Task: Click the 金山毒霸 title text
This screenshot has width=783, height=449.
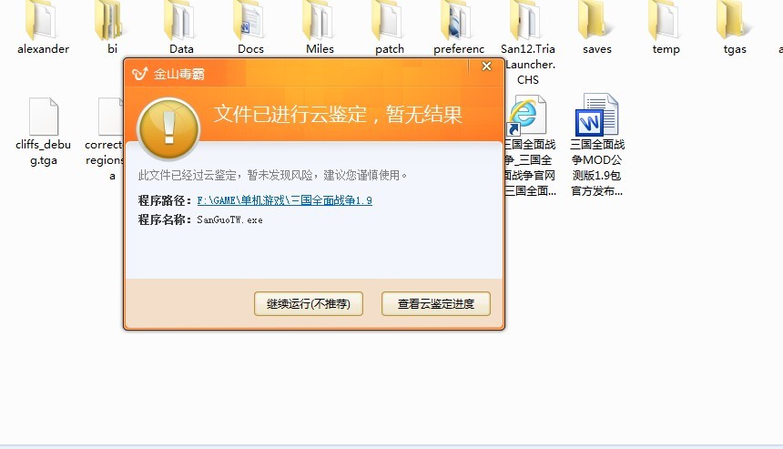Action: click(x=178, y=74)
